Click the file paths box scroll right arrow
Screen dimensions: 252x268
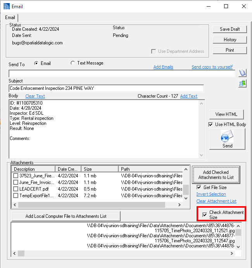tap(232, 254)
